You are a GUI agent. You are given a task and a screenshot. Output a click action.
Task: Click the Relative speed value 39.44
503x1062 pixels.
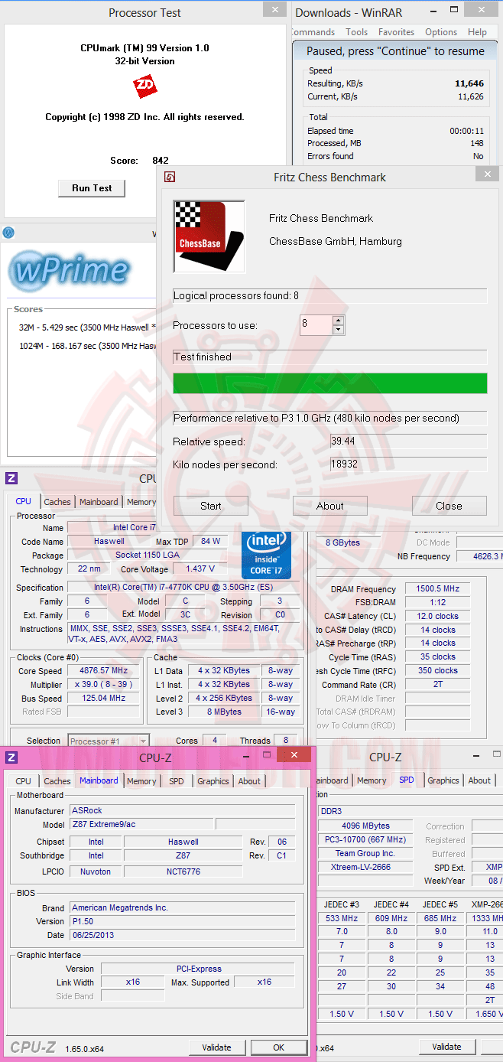pos(408,441)
